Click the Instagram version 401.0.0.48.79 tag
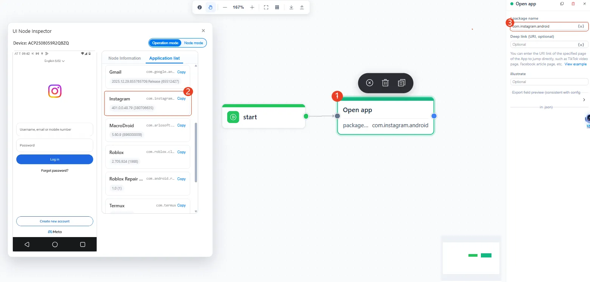Screen dimensions: 590x282 coord(132,108)
